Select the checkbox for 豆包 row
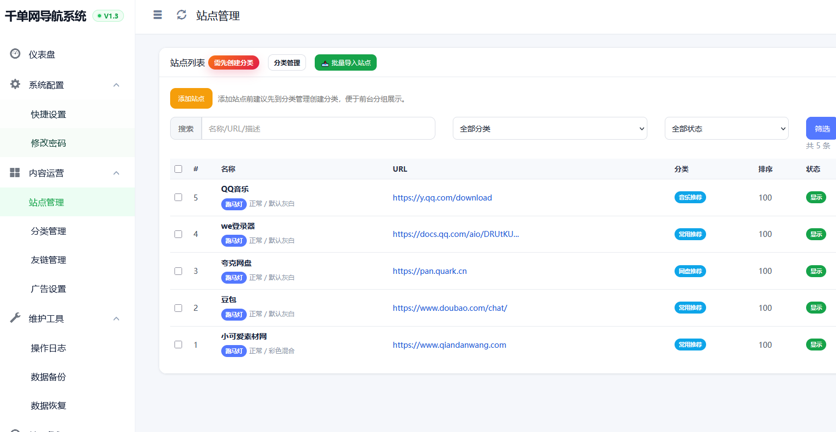This screenshot has width=836, height=432. pyautogui.click(x=178, y=308)
